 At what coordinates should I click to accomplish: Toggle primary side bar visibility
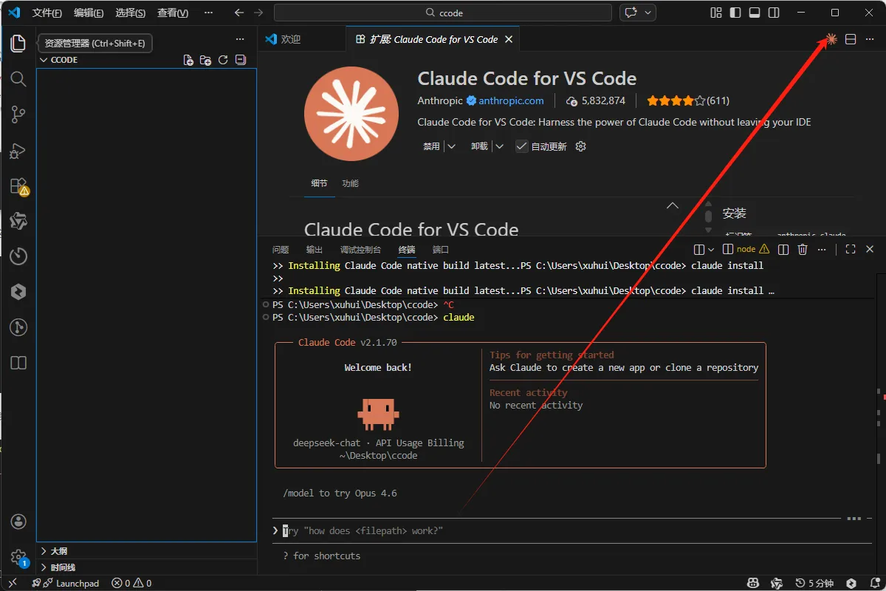(735, 13)
